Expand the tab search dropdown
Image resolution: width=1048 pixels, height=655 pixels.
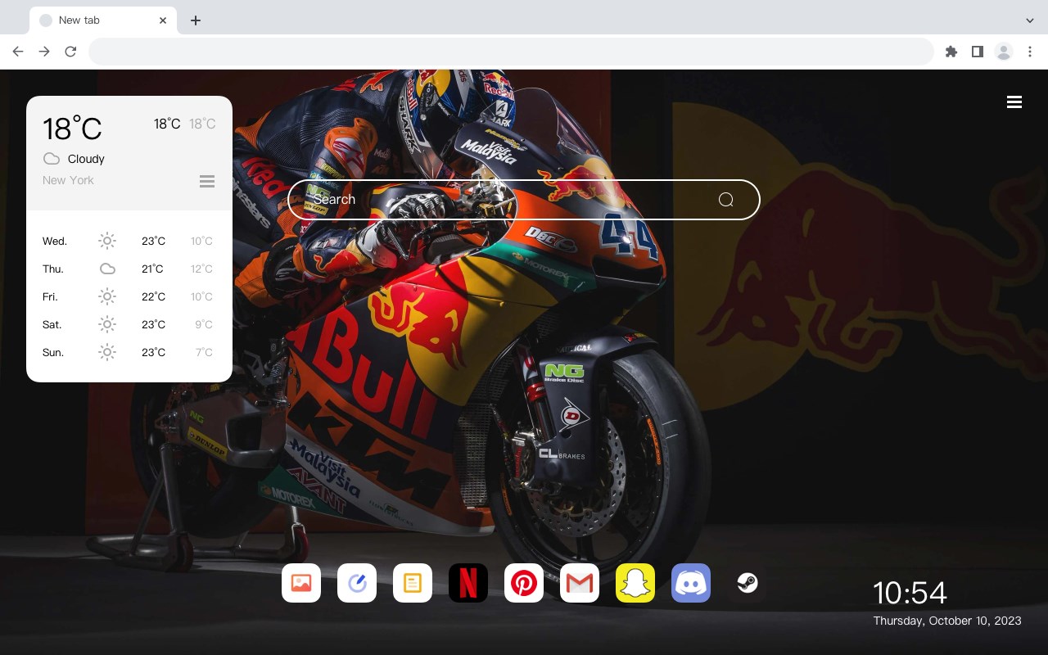point(1029,20)
